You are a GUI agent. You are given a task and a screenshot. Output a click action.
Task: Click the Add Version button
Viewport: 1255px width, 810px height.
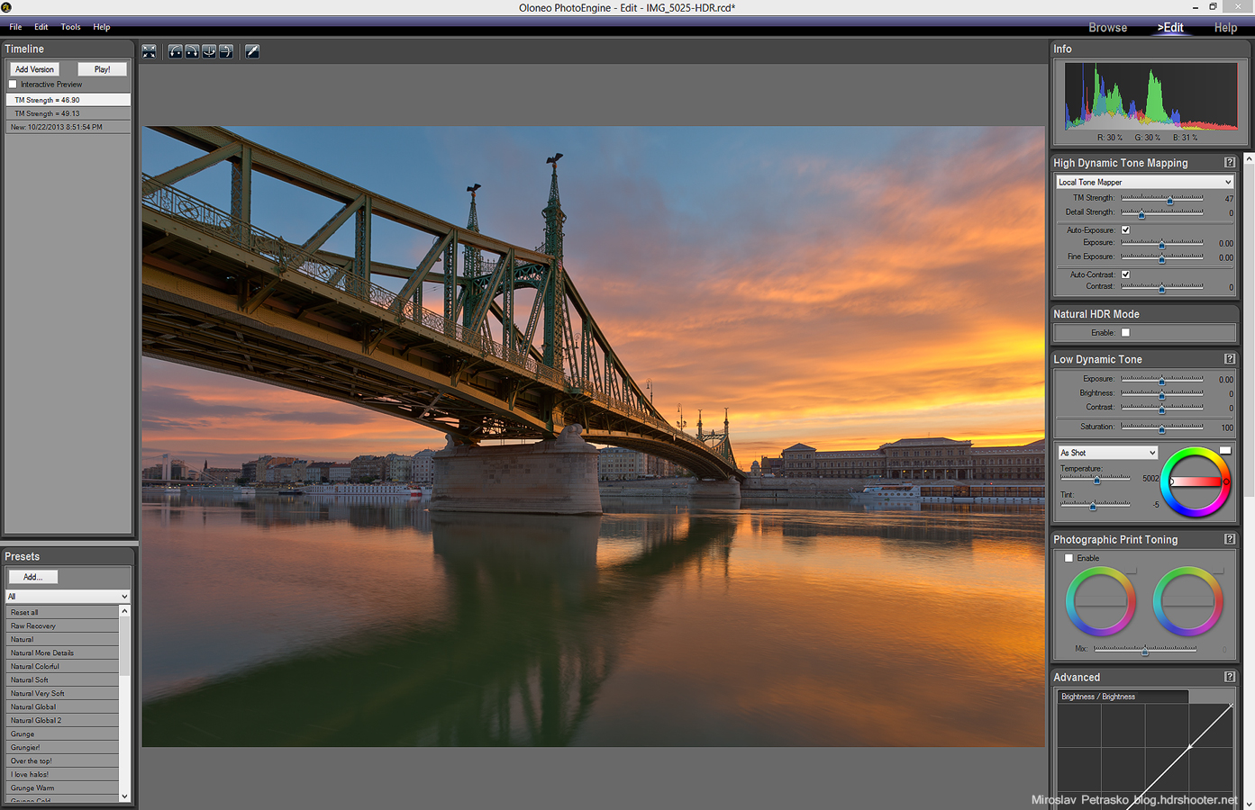(34, 69)
